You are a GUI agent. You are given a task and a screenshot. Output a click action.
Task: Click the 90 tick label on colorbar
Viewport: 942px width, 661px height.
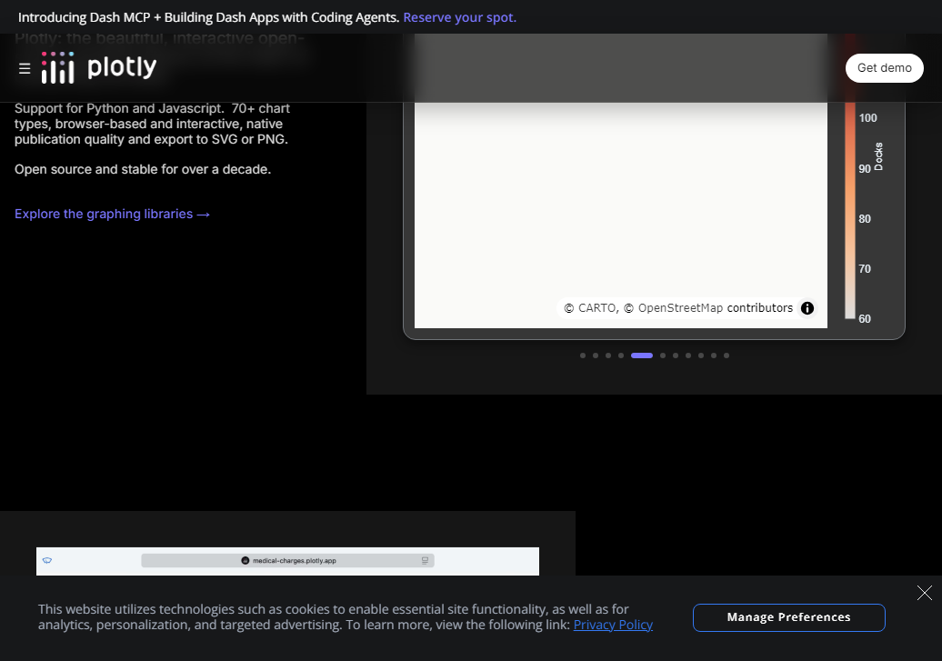(865, 169)
